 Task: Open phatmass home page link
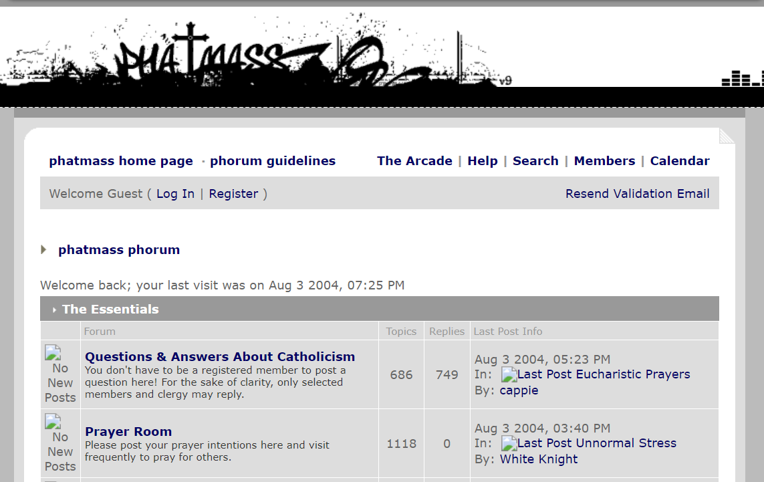[121, 161]
